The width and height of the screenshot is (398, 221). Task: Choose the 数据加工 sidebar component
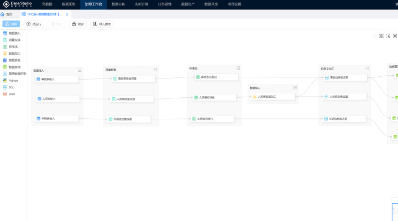click(x=14, y=54)
